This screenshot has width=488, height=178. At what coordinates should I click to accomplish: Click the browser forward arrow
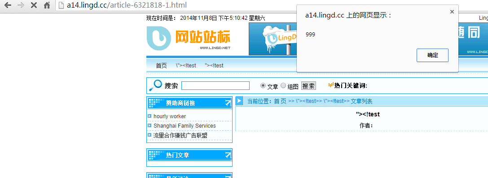(21, 5)
